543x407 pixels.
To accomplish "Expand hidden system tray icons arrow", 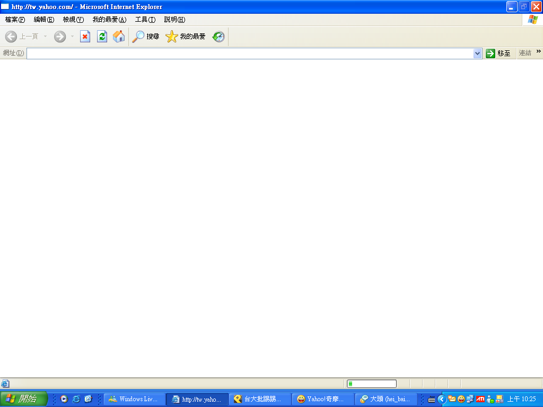I will click(442, 400).
